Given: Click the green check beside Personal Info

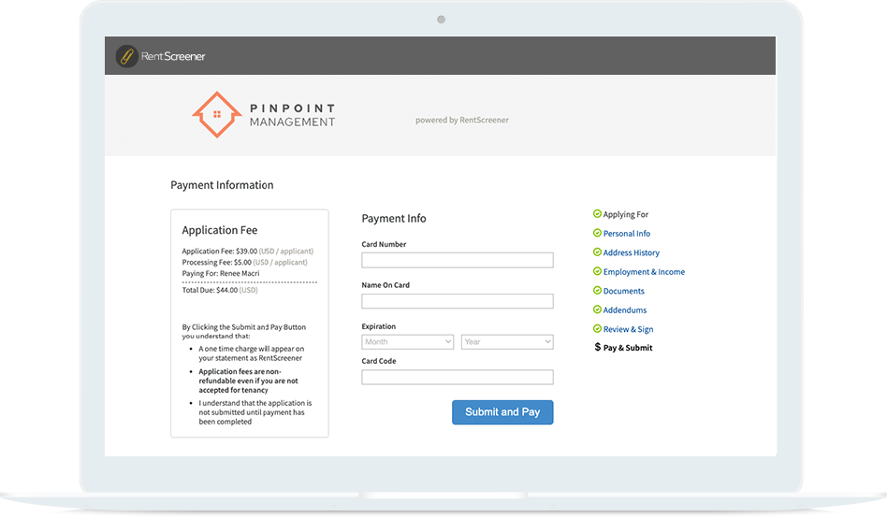Looking at the screenshot, I should click(597, 233).
